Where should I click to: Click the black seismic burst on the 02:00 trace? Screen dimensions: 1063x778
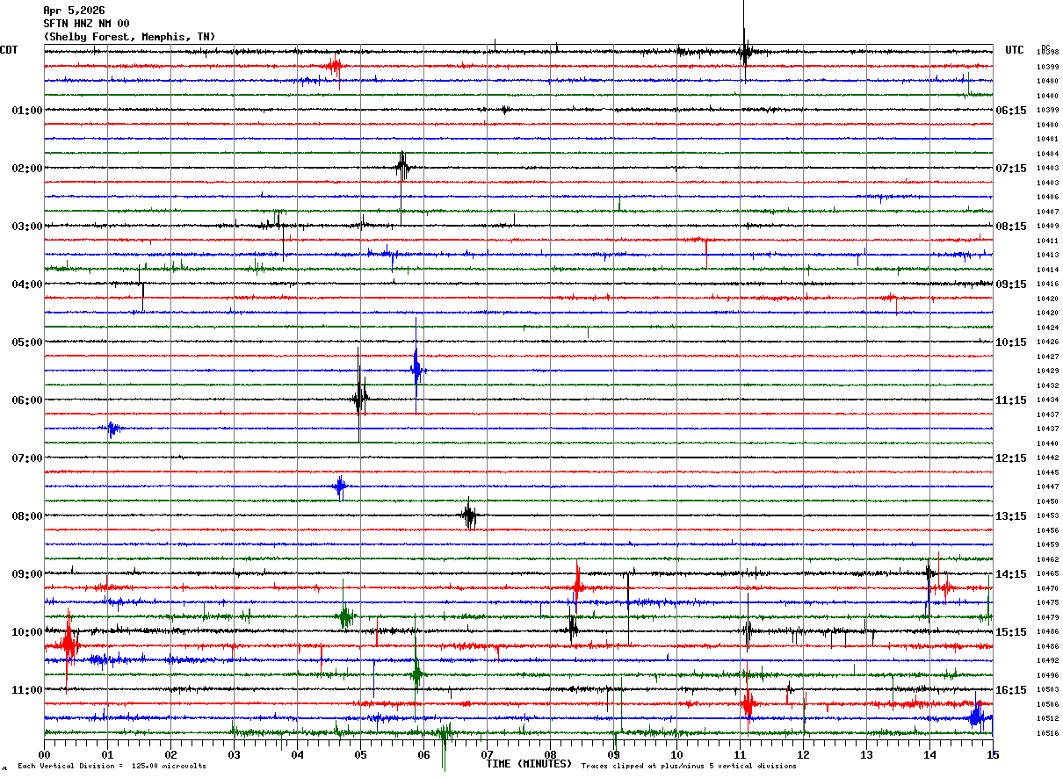402,167
